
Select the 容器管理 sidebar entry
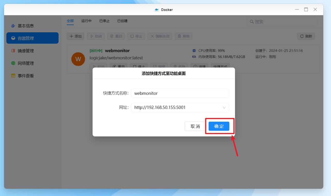click(26, 38)
